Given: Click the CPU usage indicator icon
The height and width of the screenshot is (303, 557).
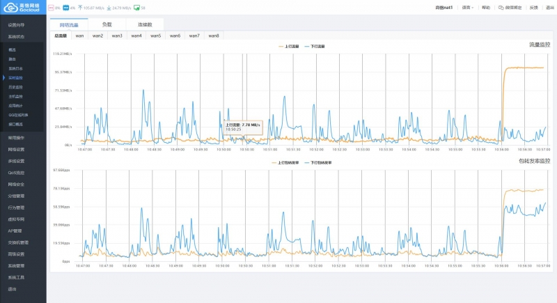Looking at the screenshot, I should click(x=50, y=8).
